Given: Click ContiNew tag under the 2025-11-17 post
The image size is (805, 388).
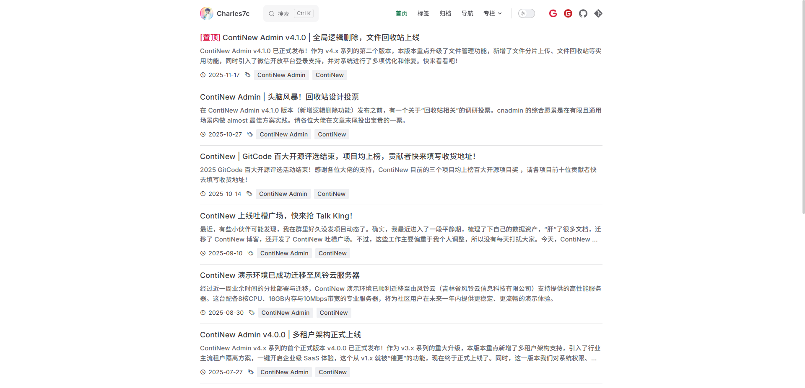Looking at the screenshot, I should click(330, 75).
